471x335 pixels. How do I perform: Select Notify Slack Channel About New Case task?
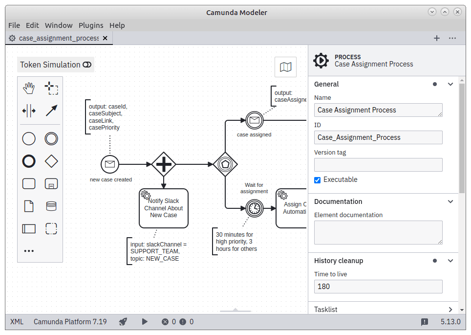pos(164,208)
